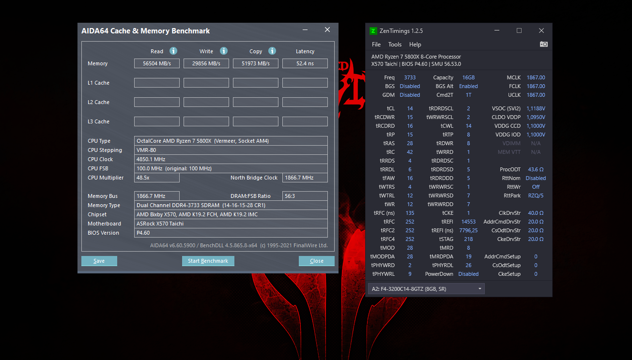Click the CPU Multiplier value 48.5x
Screen dimensions: 632x360
coord(157,178)
